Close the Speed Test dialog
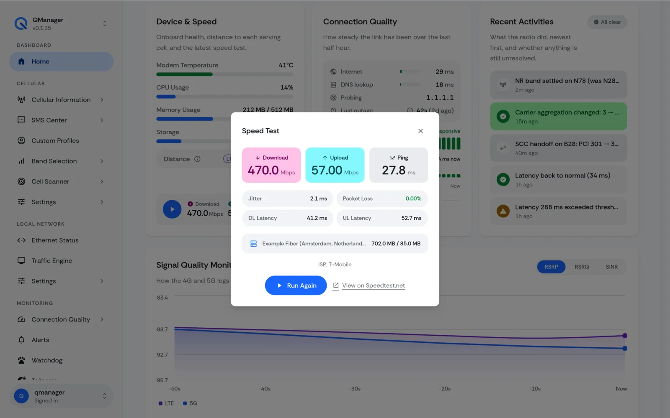 (420, 131)
